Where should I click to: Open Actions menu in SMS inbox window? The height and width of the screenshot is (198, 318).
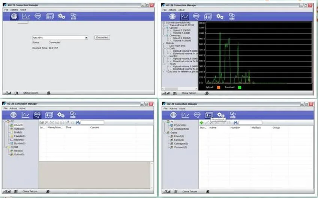[13, 108]
